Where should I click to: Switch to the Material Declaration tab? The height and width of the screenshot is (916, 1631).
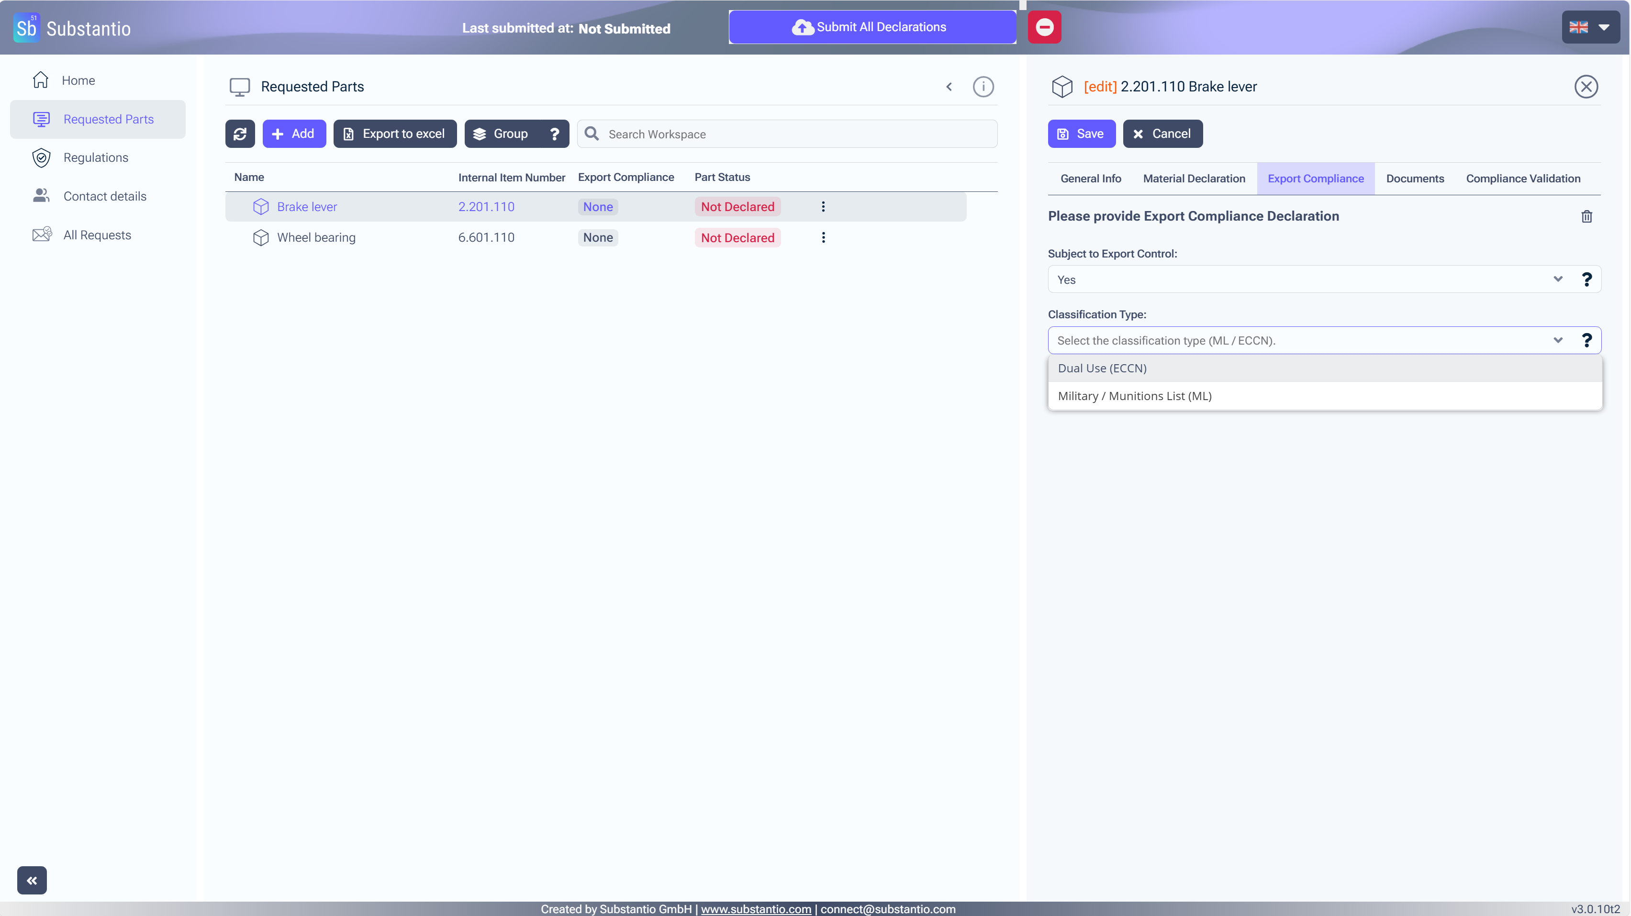[x=1194, y=179]
